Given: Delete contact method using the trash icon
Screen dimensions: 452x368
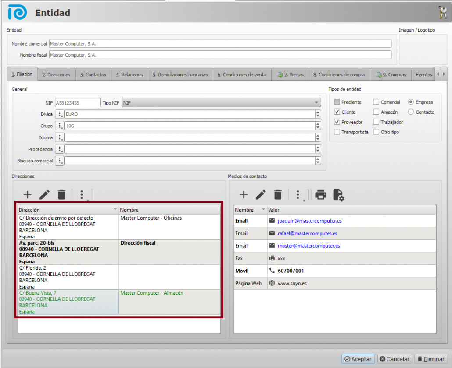Looking at the screenshot, I should (x=278, y=195).
